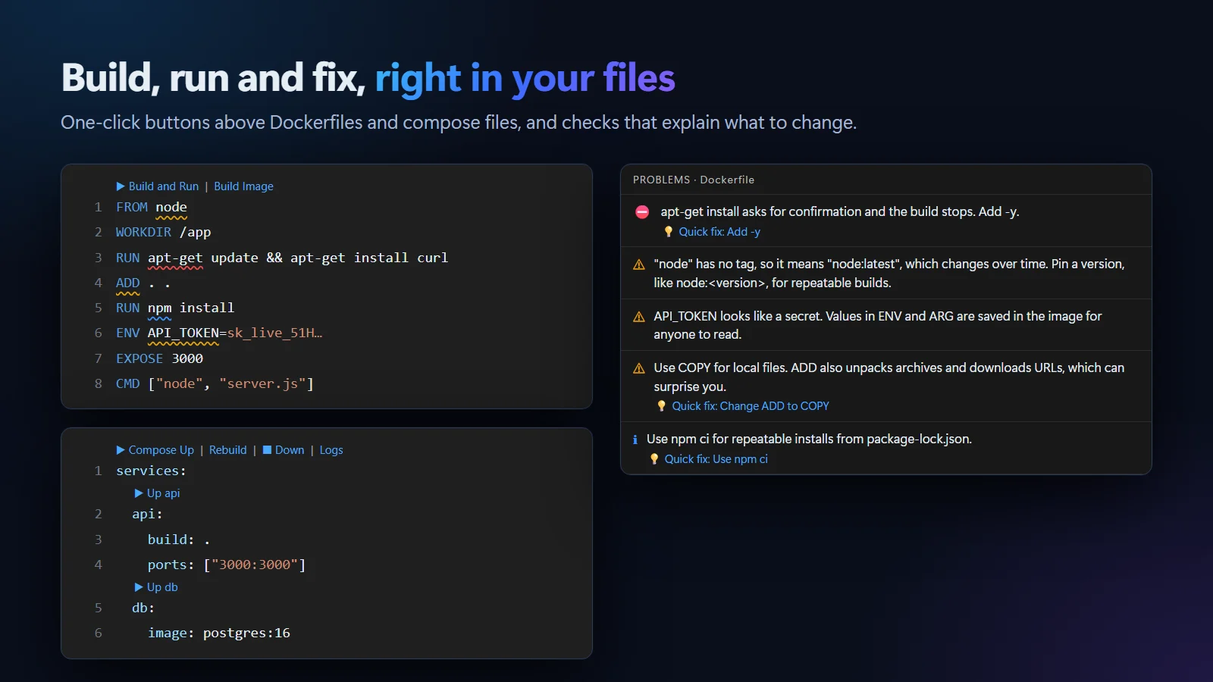Click the CMD ["node", "server.js"] line
Screen dimensions: 1213x682
215,384
